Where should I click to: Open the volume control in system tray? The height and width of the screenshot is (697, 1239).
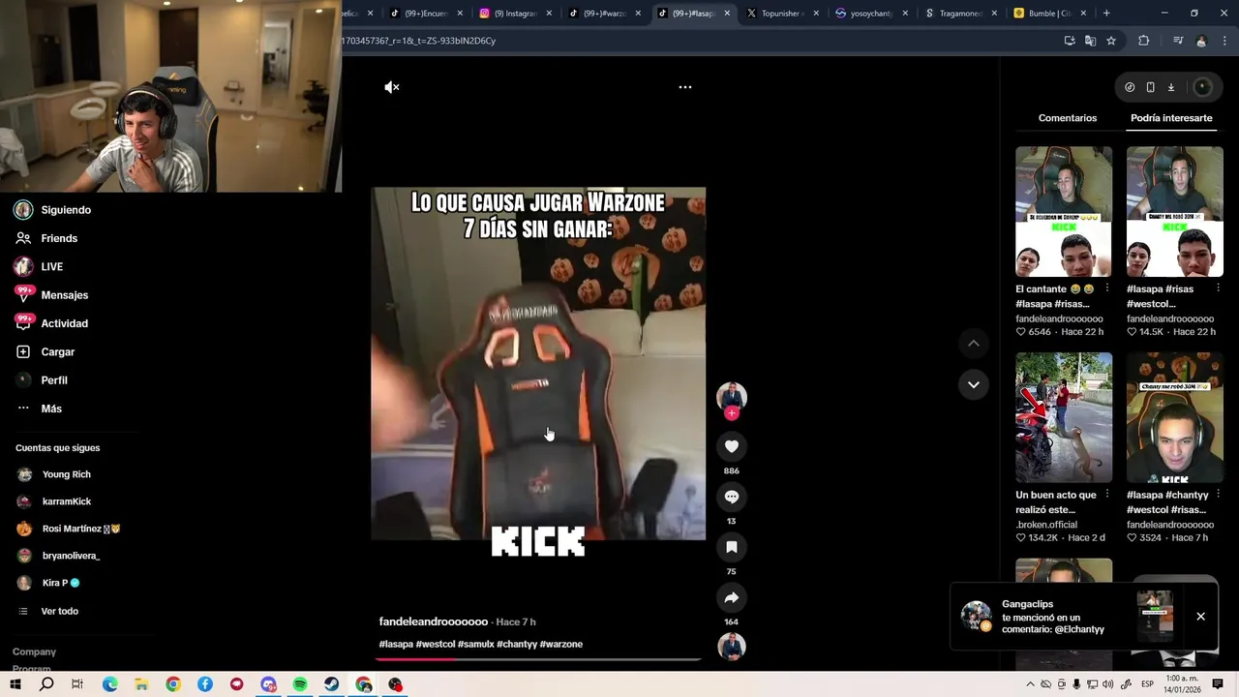pos(1107,684)
